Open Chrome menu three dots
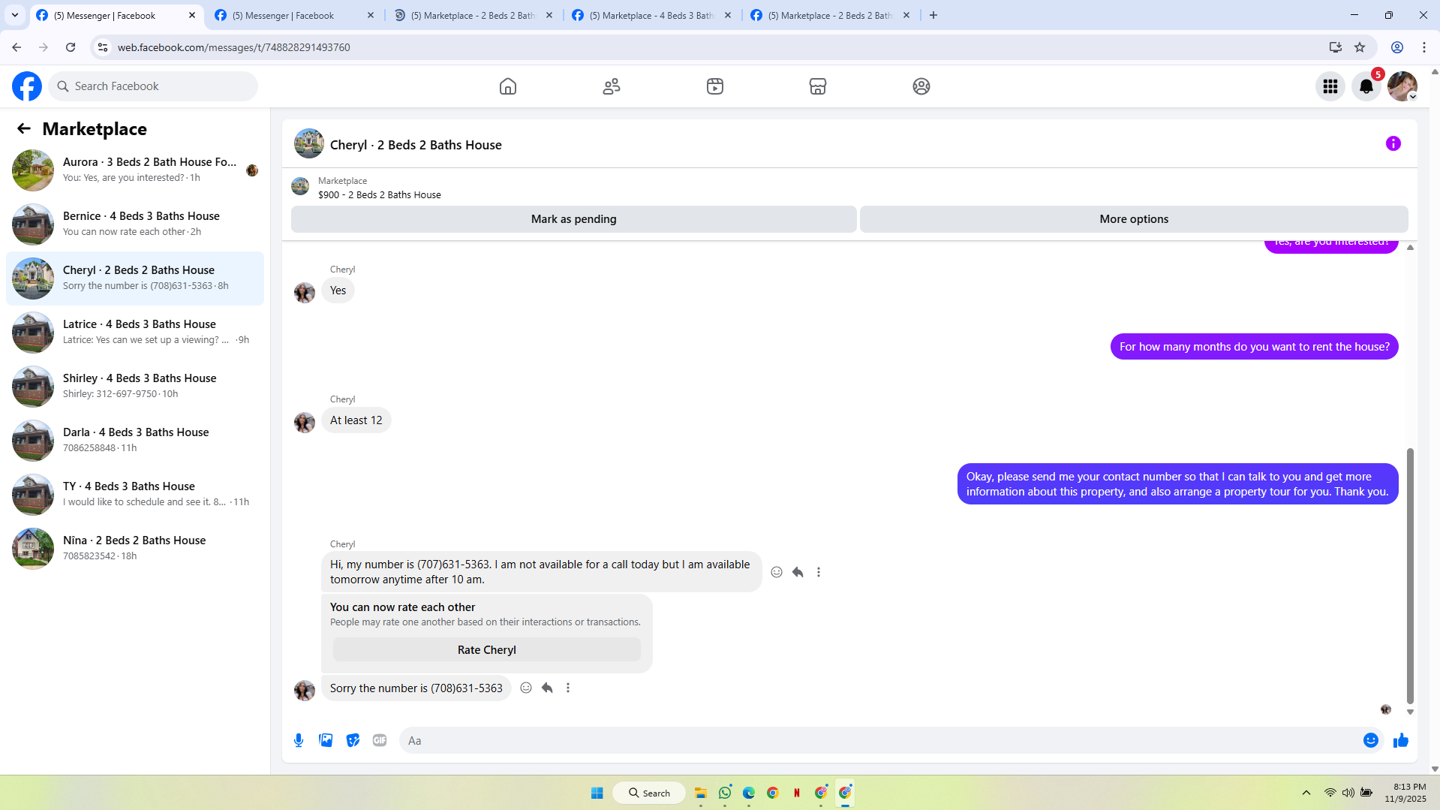 click(1424, 47)
